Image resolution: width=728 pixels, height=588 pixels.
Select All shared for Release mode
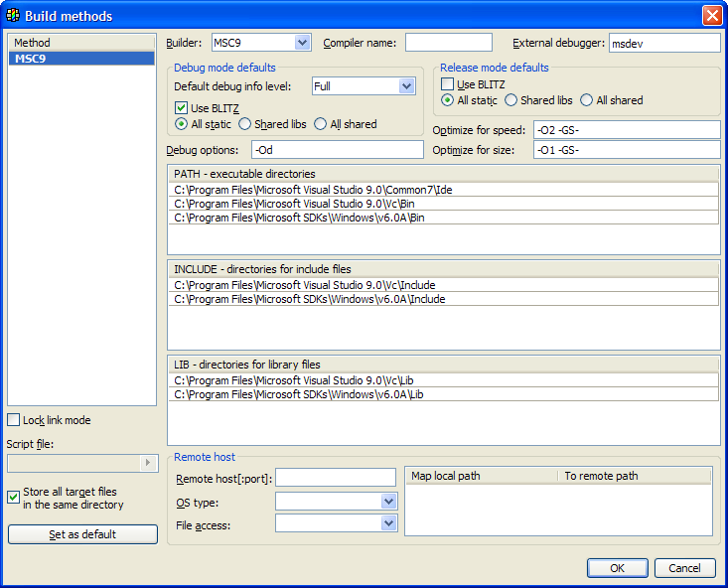(587, 100)
